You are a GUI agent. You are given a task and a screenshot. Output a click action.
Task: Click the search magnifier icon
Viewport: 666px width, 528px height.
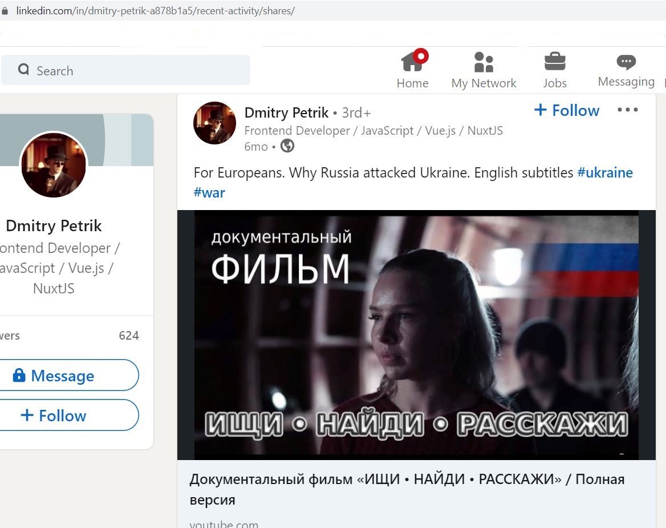[24, 69]
